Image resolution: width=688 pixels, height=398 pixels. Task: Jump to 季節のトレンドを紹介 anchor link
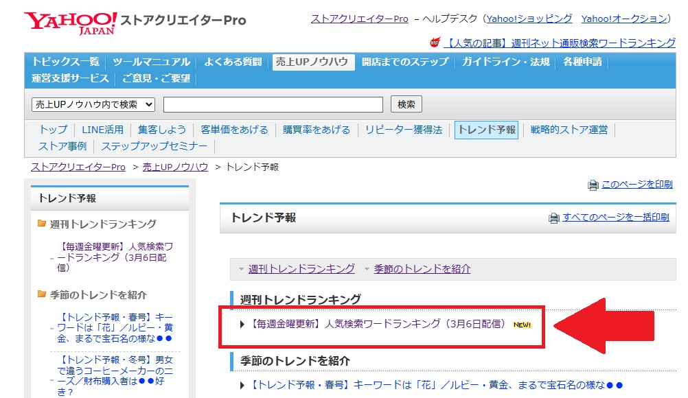(x=422, y=269)
